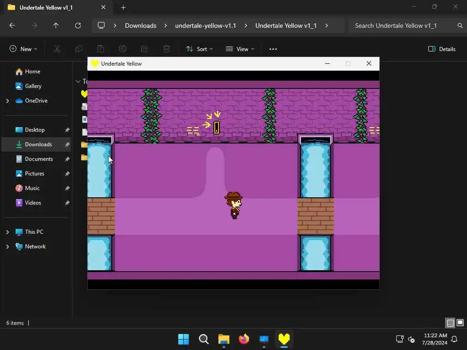Open the clock showing 11:22 AM

click(435, 339)
